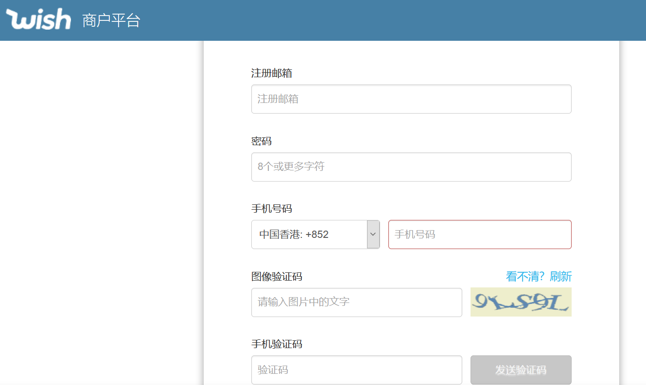Screen dimensions: 646x385
Task: Focus the 验证码 SMS code input
Action: (356, 370)
